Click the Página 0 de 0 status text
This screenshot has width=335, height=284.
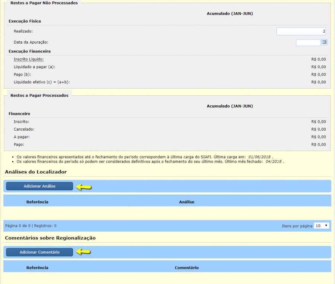18,226
